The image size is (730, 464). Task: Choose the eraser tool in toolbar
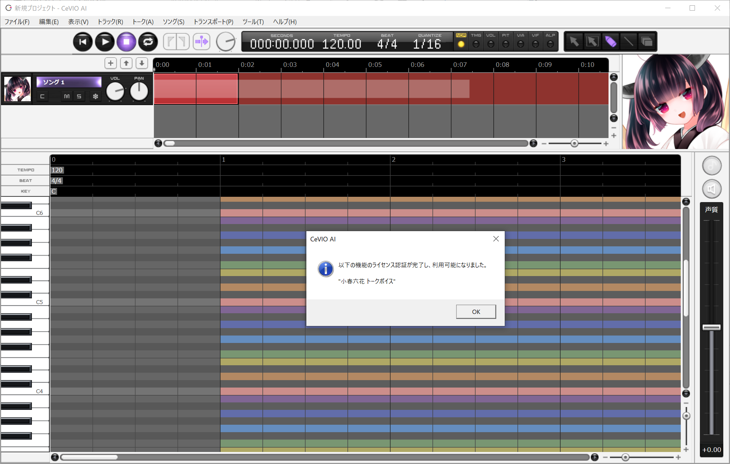click(x=647, y=41)
